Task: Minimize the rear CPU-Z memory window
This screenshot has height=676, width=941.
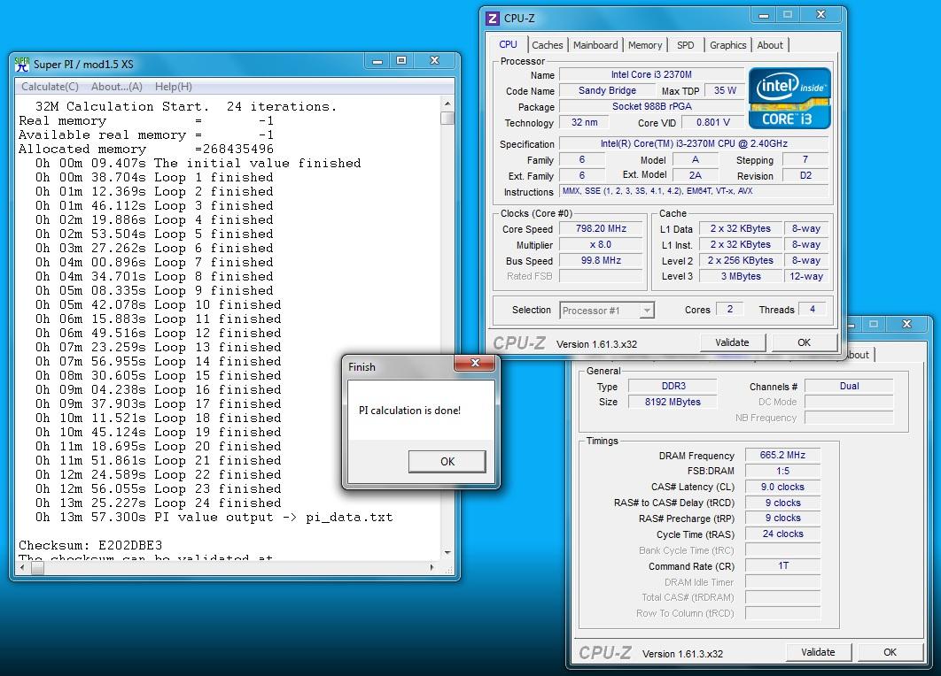Action: [x=851, y=324]
